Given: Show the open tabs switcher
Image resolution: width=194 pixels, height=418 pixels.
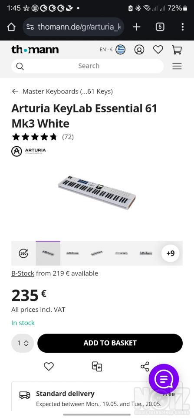Looking at the screenshot, I should pos(160,27).
